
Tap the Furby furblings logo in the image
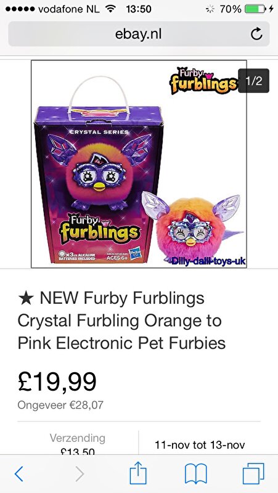coord(203,81)
